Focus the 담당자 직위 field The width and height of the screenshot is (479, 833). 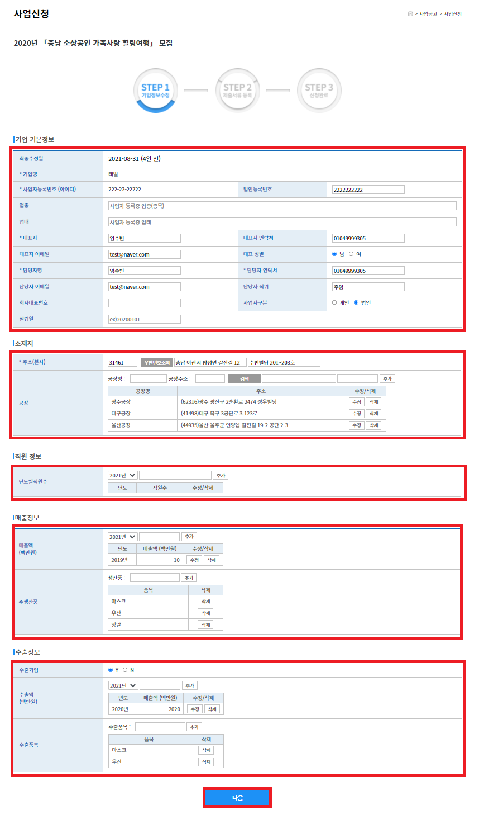pyautogui.click(x=368, y=287)
